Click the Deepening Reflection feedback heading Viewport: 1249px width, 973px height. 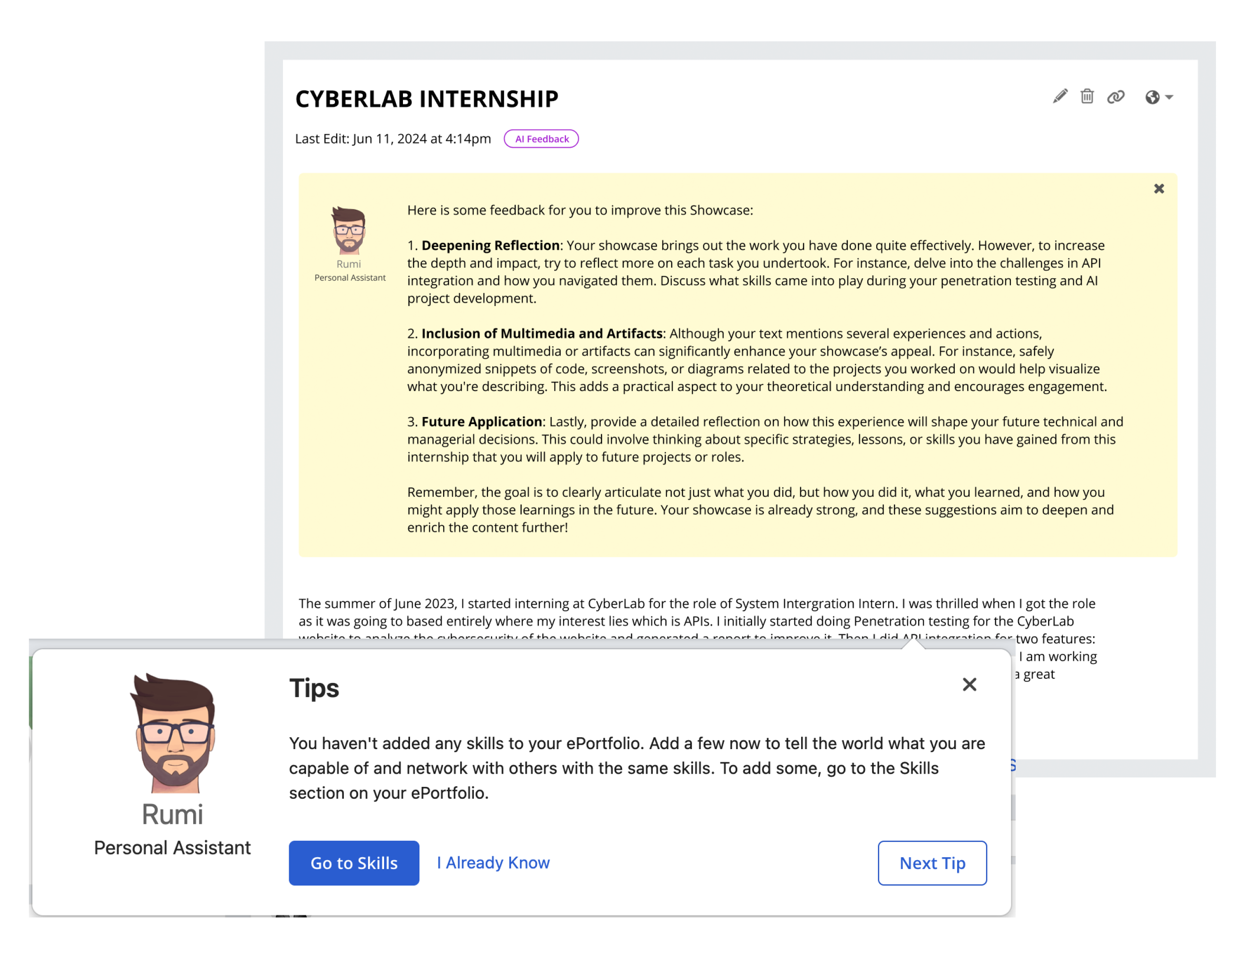[x=491, y=245]
